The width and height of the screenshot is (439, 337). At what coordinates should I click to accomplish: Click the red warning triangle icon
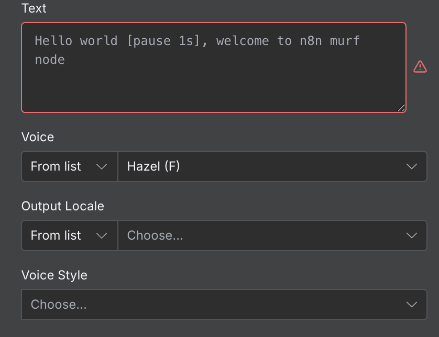[420, 66]
